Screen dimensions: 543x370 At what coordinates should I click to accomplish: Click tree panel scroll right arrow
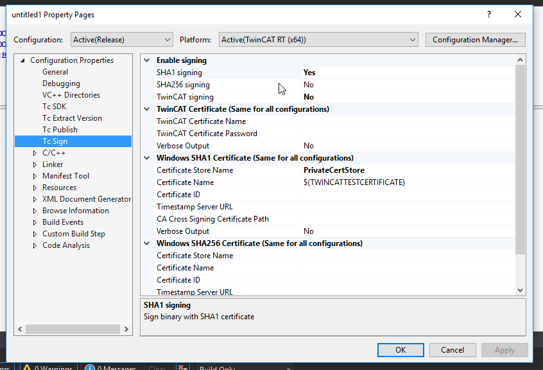[x=126, y=329]
